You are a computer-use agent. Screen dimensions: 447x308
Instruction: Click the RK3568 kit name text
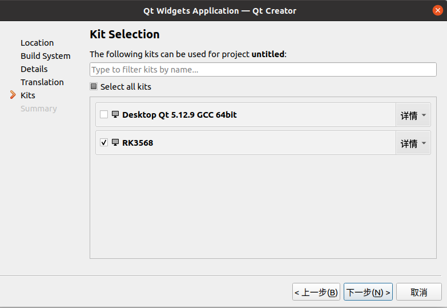138,143
